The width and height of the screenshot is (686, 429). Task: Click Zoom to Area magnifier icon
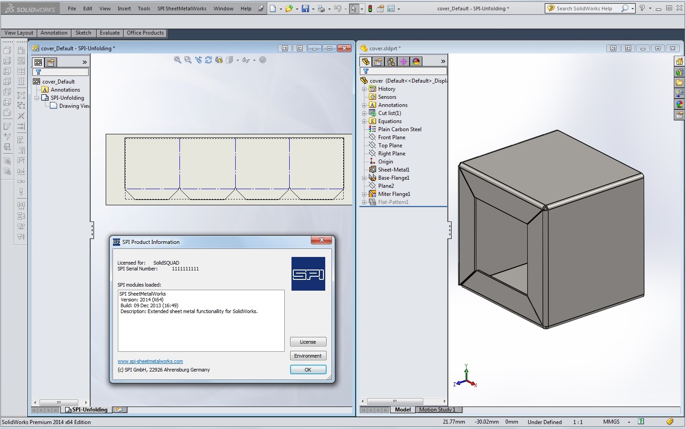(188, 60)
